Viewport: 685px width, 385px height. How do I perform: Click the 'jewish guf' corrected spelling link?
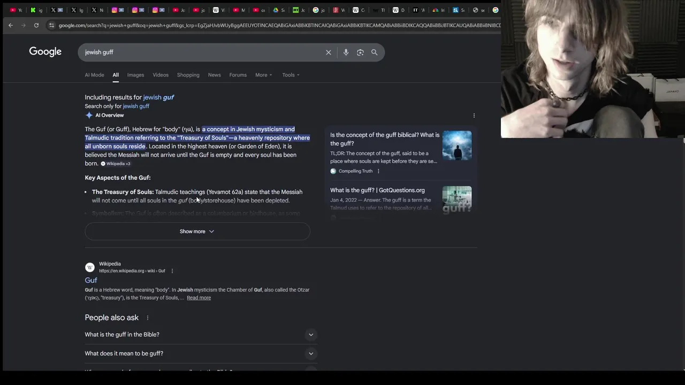pyautogui.click(x=158, y=97)
